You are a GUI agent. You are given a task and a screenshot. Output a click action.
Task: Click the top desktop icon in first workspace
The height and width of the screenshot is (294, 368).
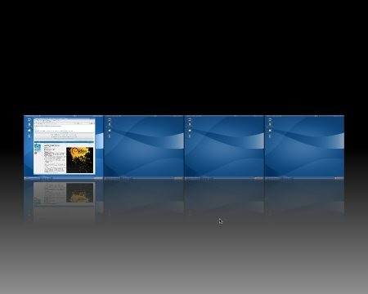pos(29,120)
